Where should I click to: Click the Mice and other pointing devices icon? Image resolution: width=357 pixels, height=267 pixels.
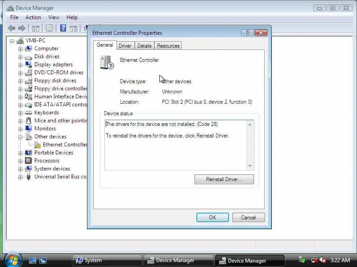tap(29, 121)
